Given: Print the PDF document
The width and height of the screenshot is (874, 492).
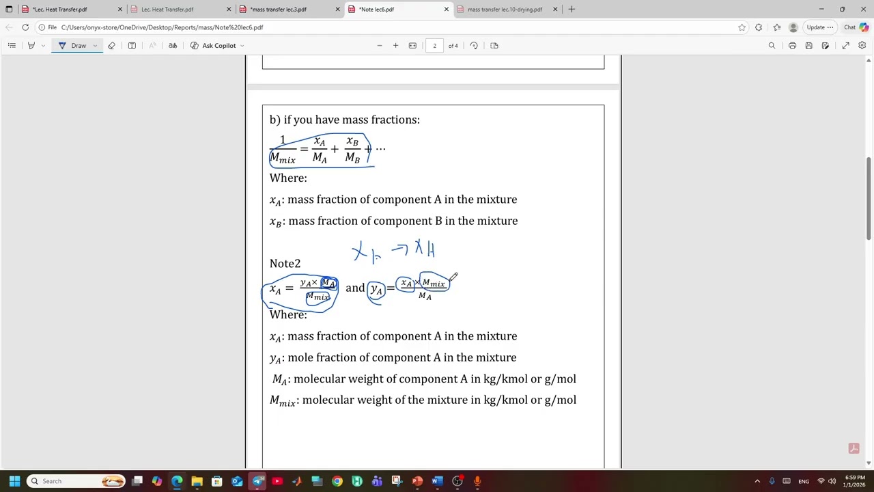Looking at the screenshot, I should click(792, 46).
